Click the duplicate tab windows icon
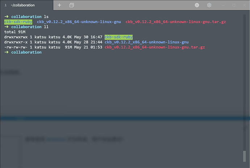The width and height of the screenshot is (250, 168). (72, 5)
